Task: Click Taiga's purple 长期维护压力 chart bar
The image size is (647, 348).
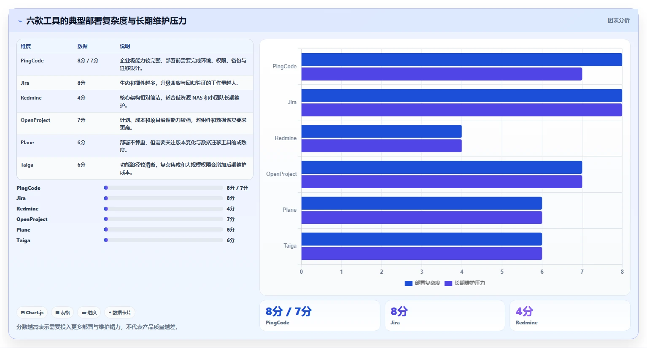Action: [x=421, y=253]
